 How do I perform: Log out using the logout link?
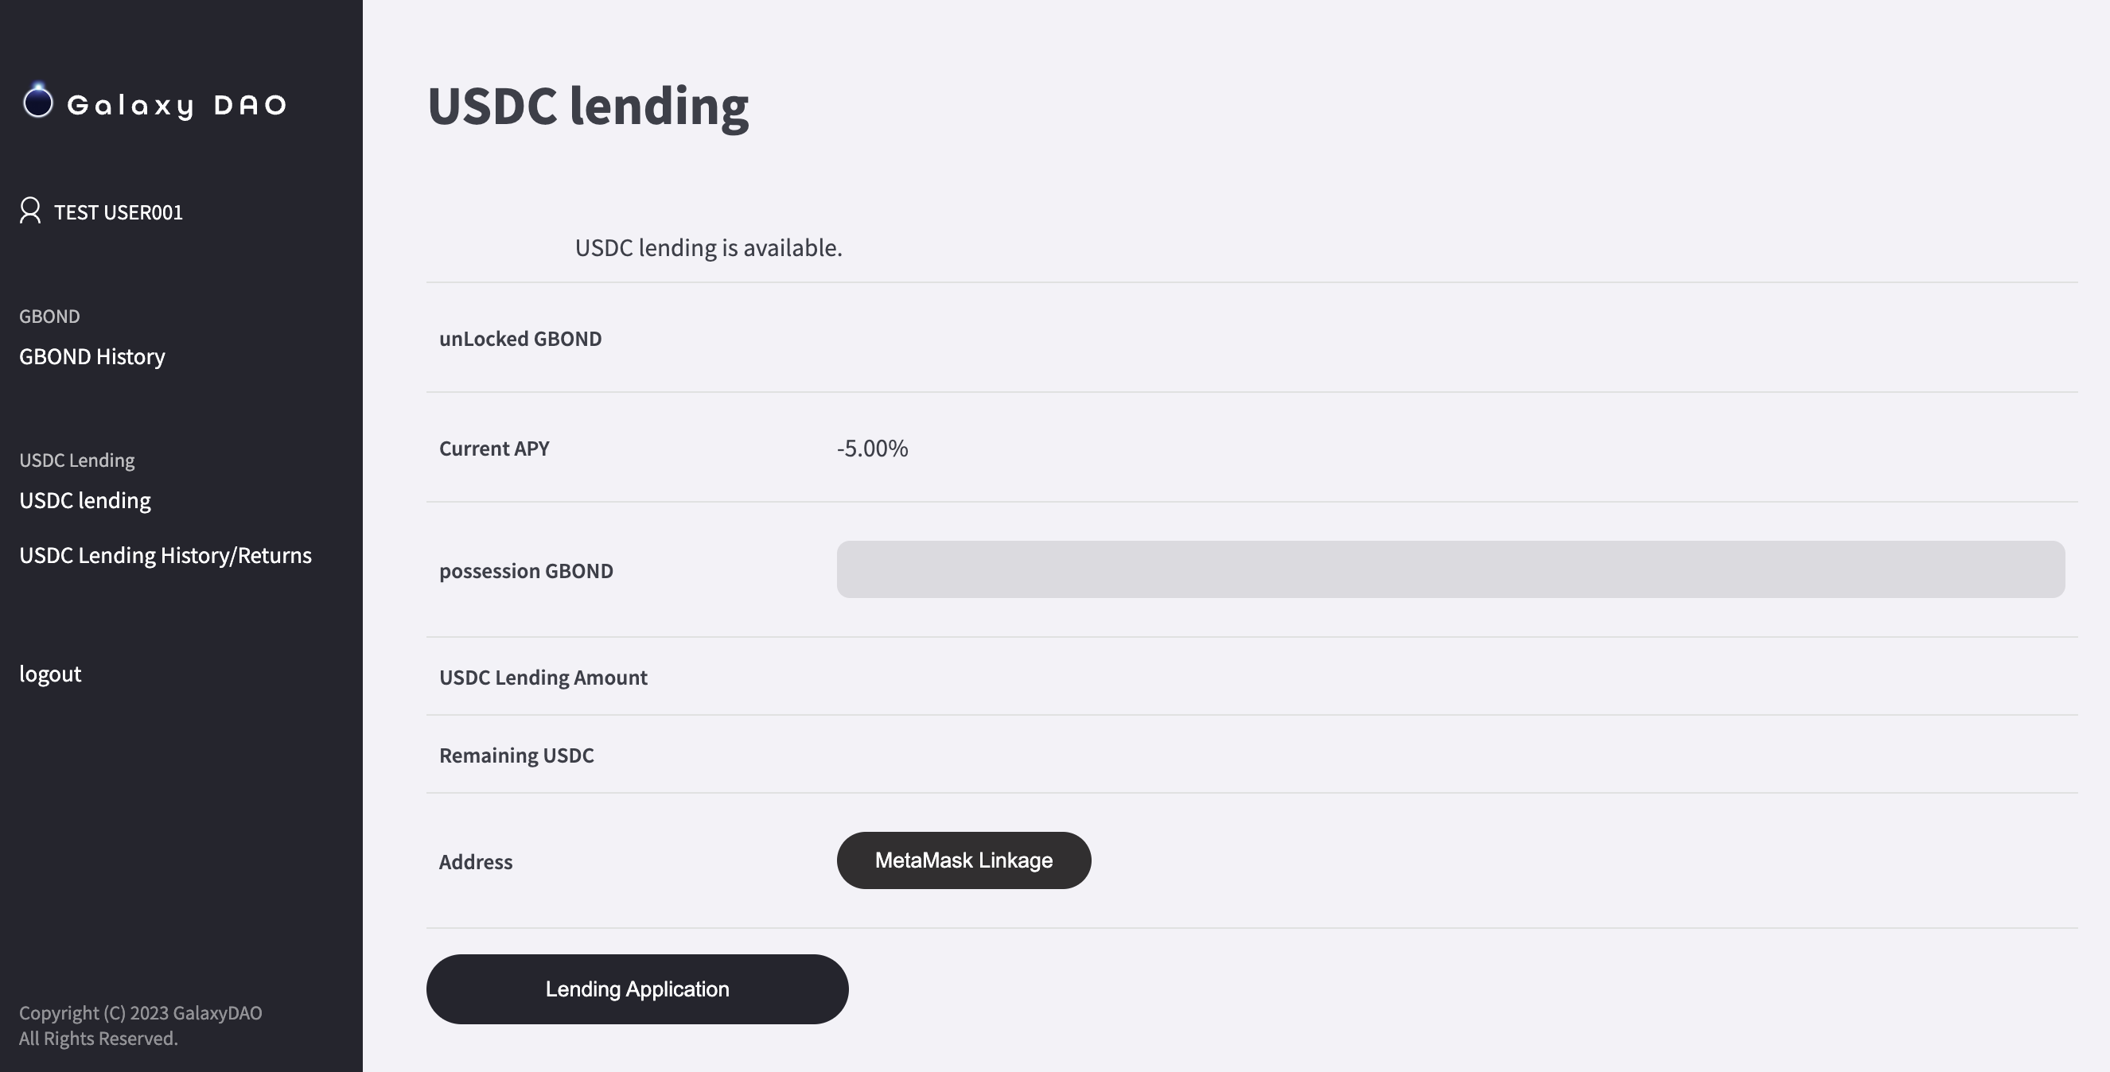click(x=50, y=673)
